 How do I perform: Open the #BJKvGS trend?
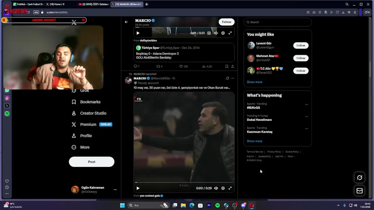253,108
